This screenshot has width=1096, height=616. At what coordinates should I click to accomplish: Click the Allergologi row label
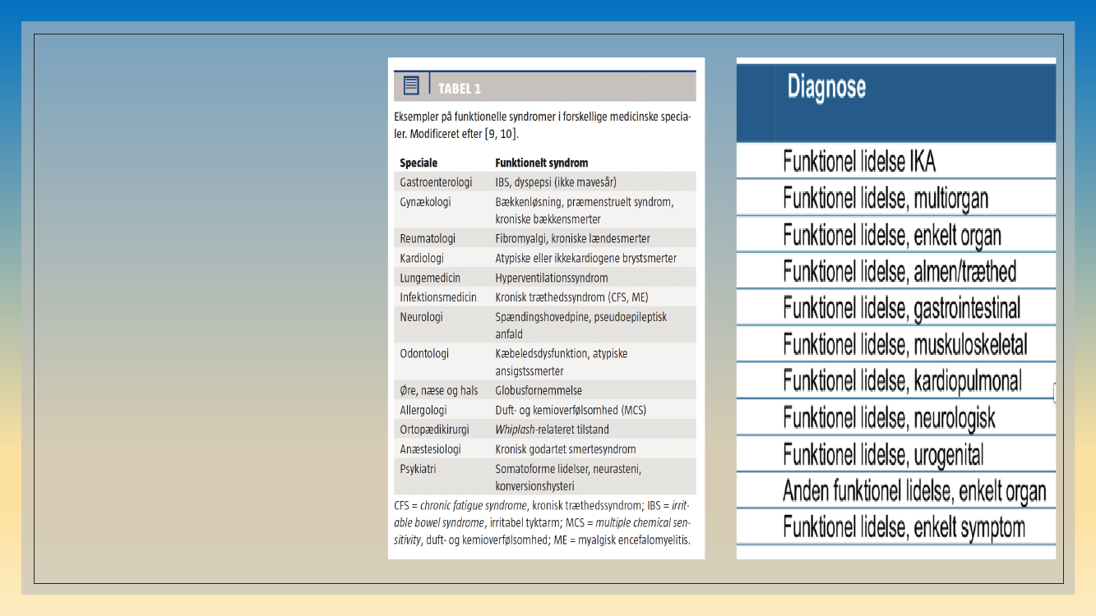[423, 410]
